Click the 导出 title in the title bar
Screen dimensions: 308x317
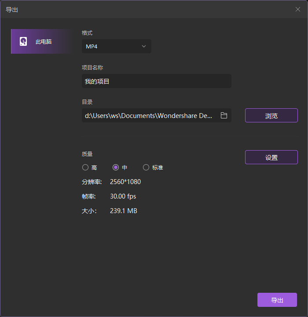point(12,9)
